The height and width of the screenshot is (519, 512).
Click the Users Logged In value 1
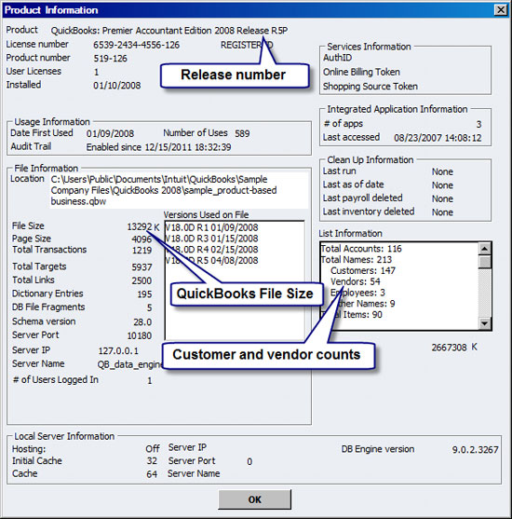tap(150, 380)
